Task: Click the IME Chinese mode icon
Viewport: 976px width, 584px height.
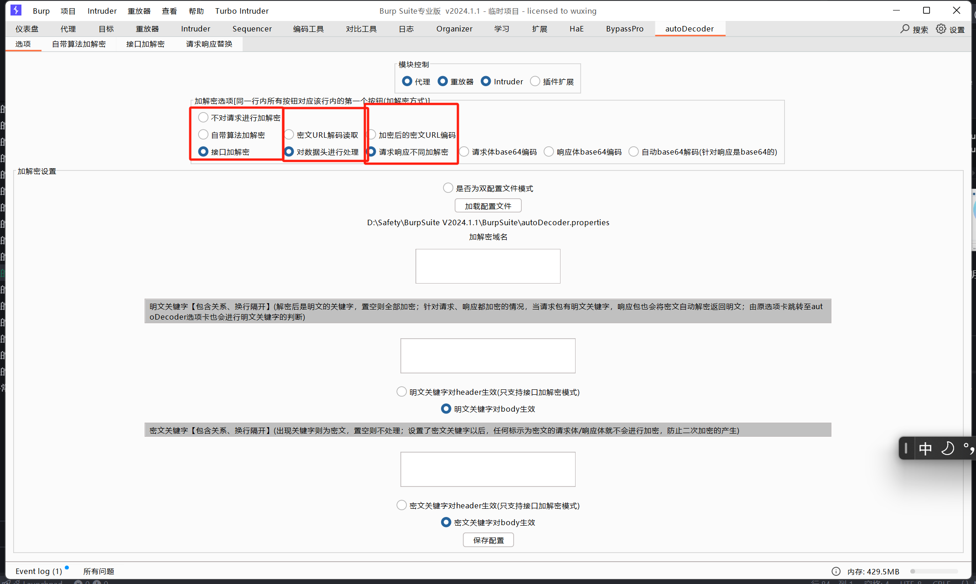Action: 925,449
